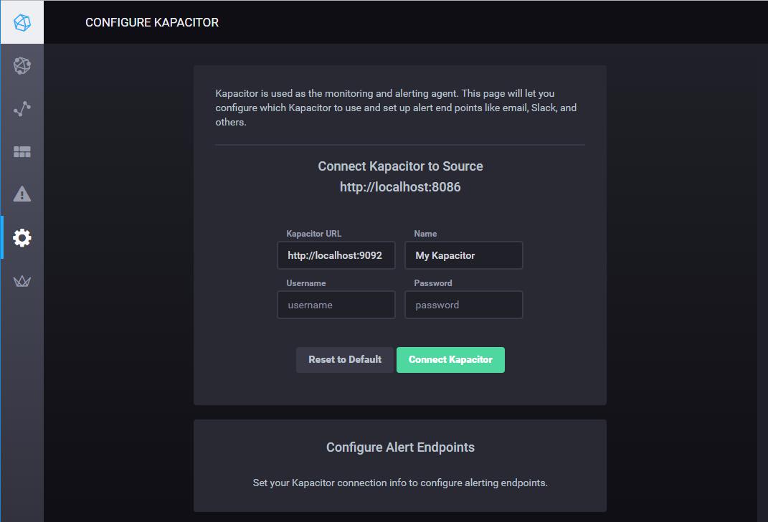
Task: Focus the Kapacitor URL input field
Action: point(336,255)
